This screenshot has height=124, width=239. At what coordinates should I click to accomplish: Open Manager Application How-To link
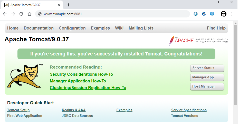[x=78, y=81]
